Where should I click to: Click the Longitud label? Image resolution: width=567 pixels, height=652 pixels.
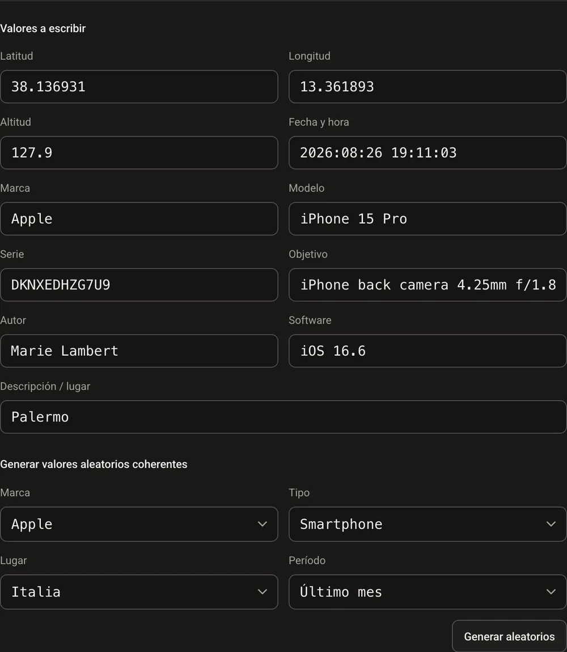[x=310, y=56]
